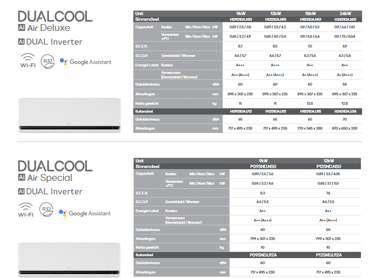Screen dimensions: 377x278
Task: Click outdoor model code P09SND.U12A
Action: pyautogui.click(x=263, y=255)
